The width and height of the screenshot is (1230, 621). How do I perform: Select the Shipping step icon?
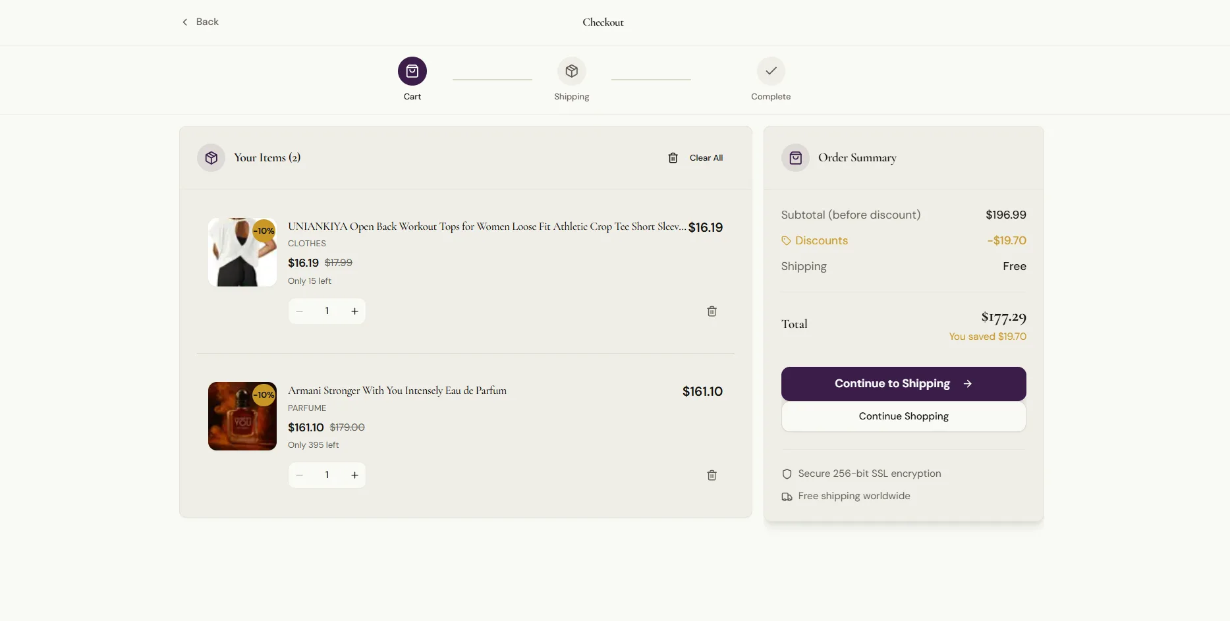point(571,70)
